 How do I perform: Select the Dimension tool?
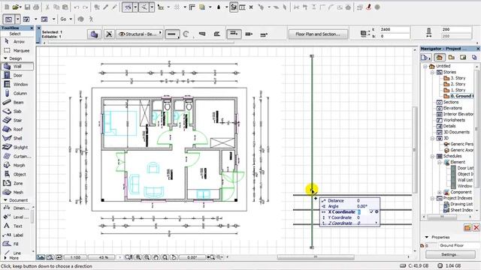[x=16, y=208]
